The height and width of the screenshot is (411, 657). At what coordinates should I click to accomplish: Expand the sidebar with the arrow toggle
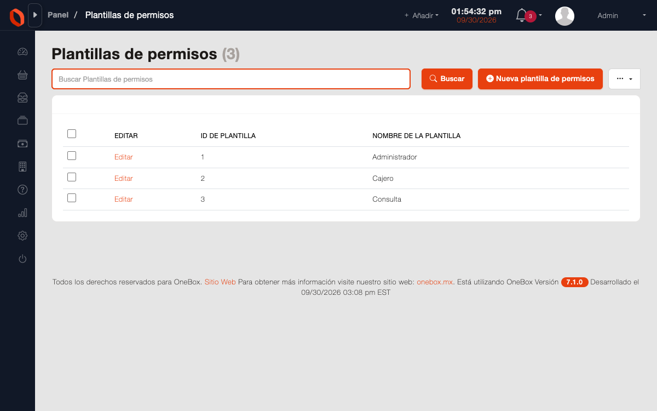tap(35, 15)
